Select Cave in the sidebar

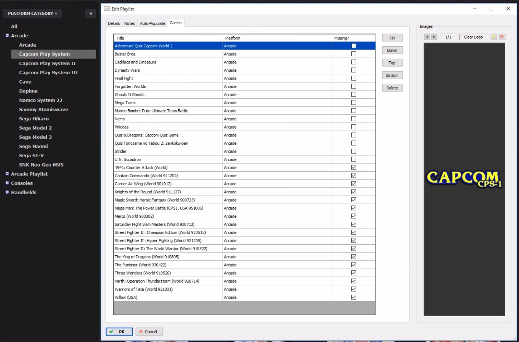click(x=25, y=82)
